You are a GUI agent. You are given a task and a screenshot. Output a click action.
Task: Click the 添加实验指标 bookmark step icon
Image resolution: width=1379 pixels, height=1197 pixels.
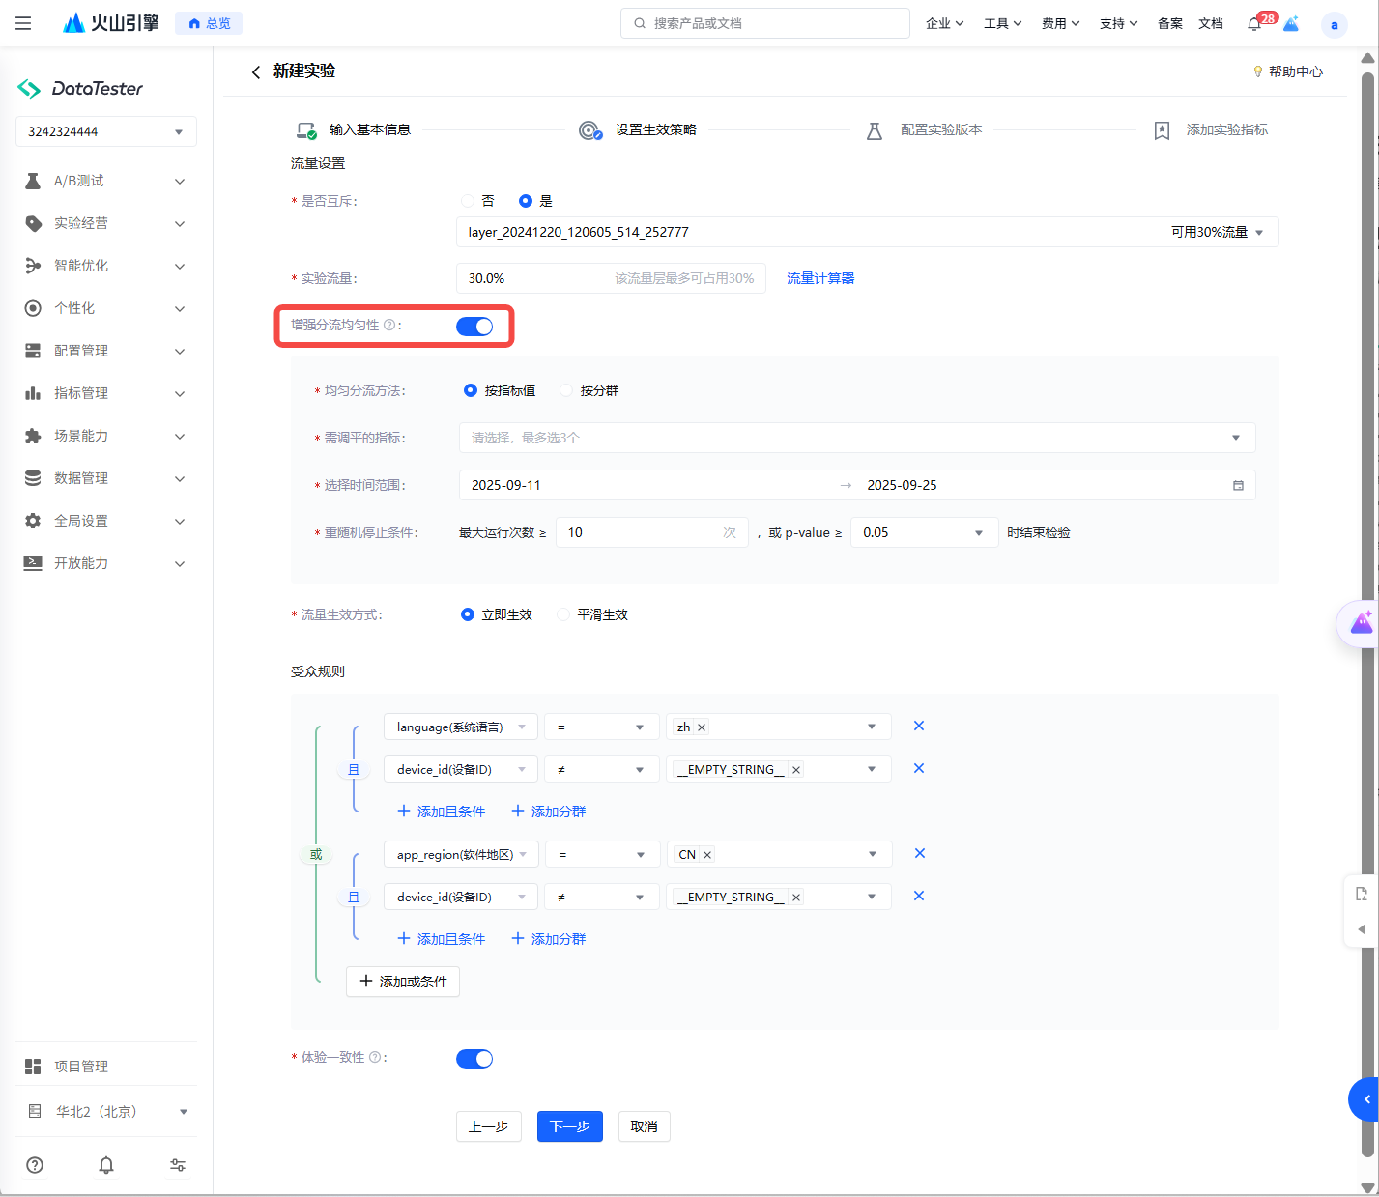[1162, 130]
